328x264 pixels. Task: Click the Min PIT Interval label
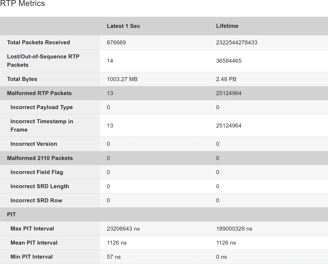coord(32,257)
